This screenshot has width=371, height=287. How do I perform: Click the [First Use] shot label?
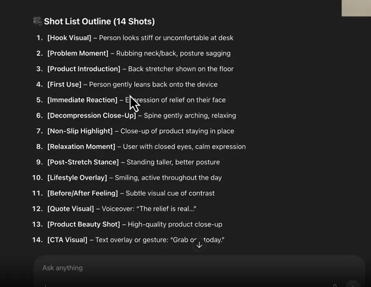(64, 84)
